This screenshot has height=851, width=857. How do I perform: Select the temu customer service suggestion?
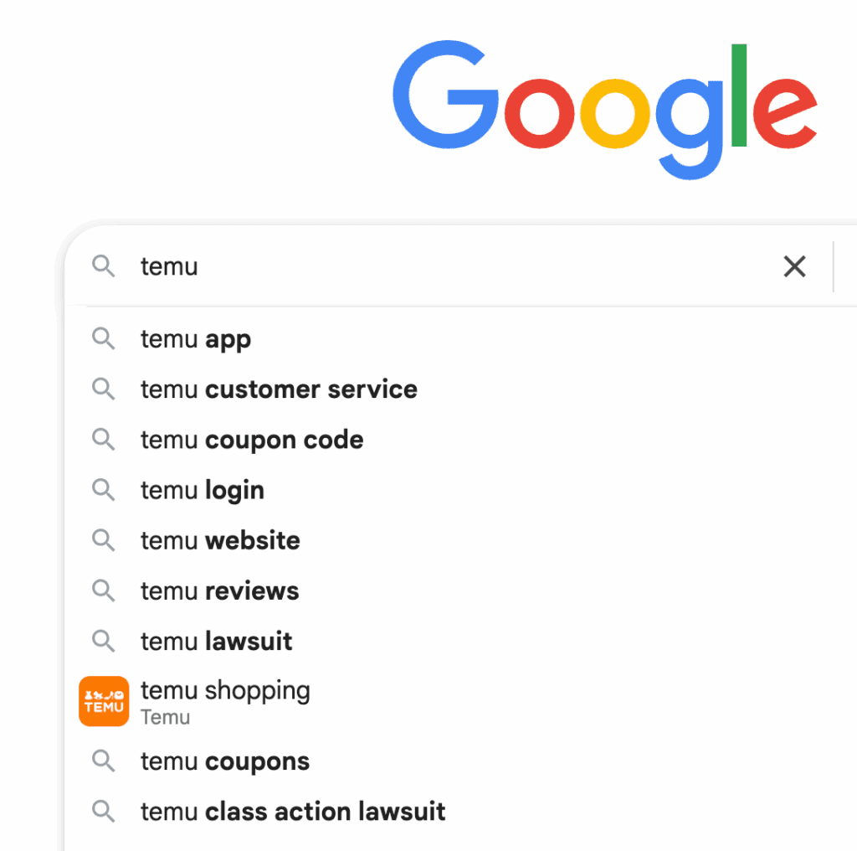coord(279,389)
